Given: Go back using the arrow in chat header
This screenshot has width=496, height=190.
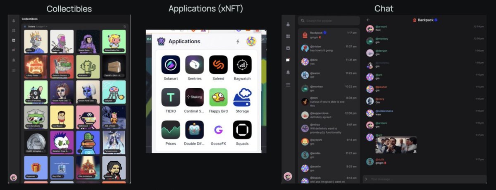Looking at the screenshot, I should pos(368,20).
